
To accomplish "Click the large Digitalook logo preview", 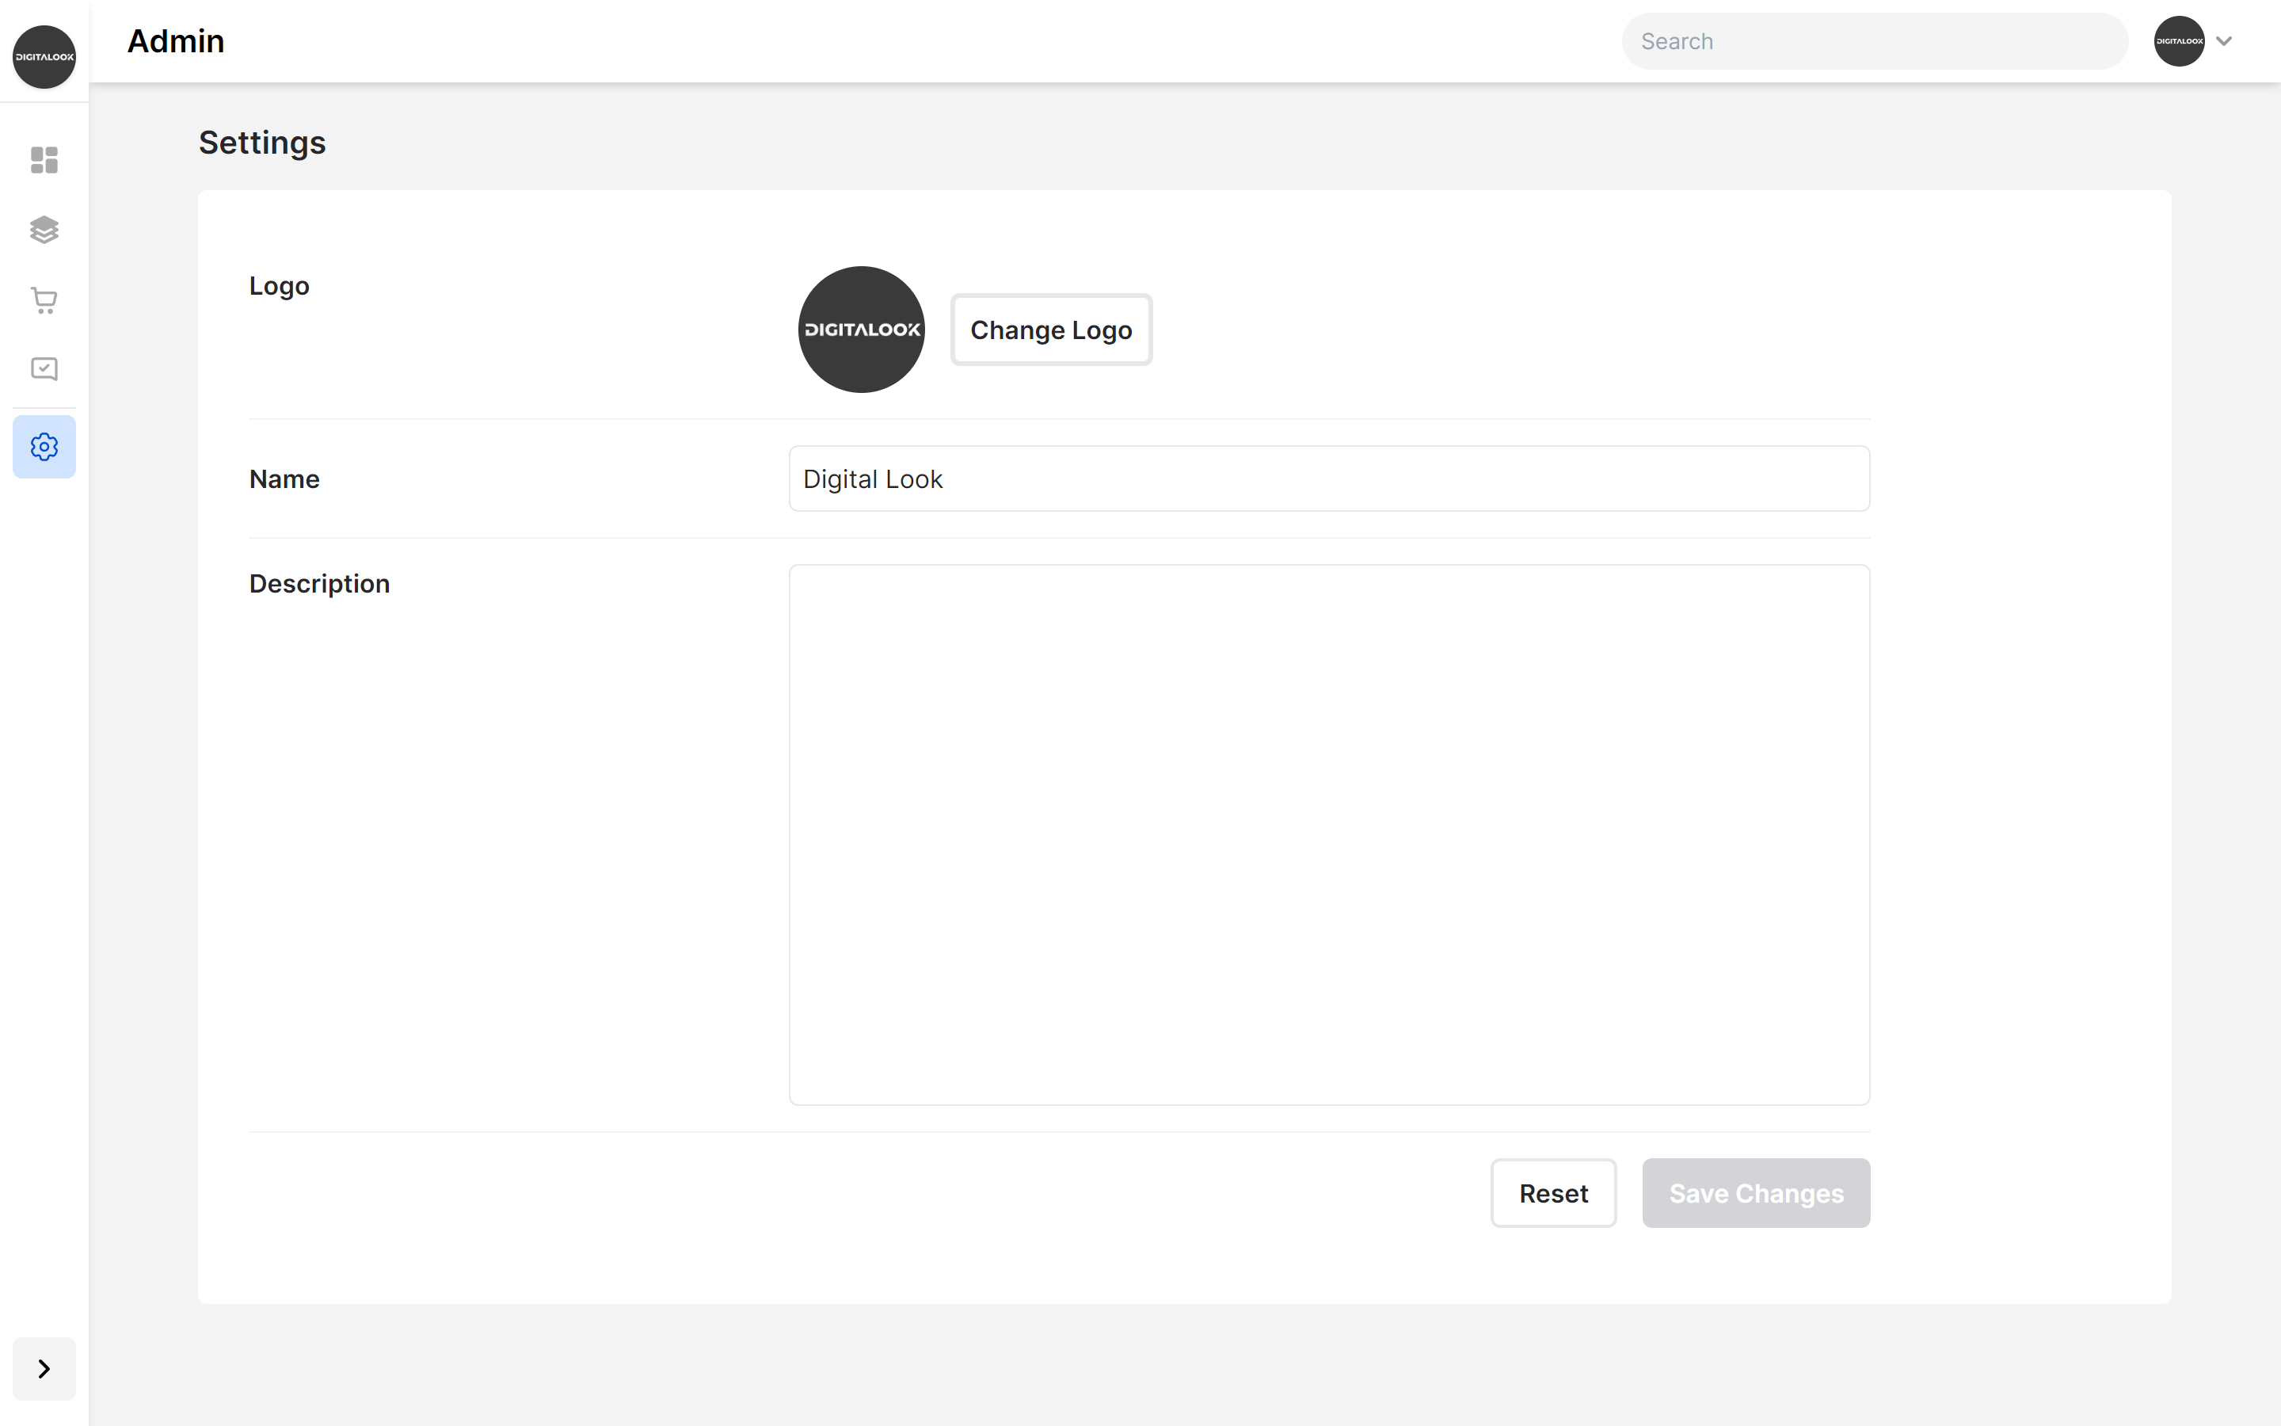I will point(861,329).
